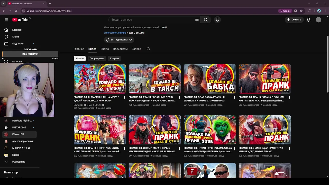Open the on-screen keyboard icon in the search box
Screen dimensions: 329x185
click(197, 20)
